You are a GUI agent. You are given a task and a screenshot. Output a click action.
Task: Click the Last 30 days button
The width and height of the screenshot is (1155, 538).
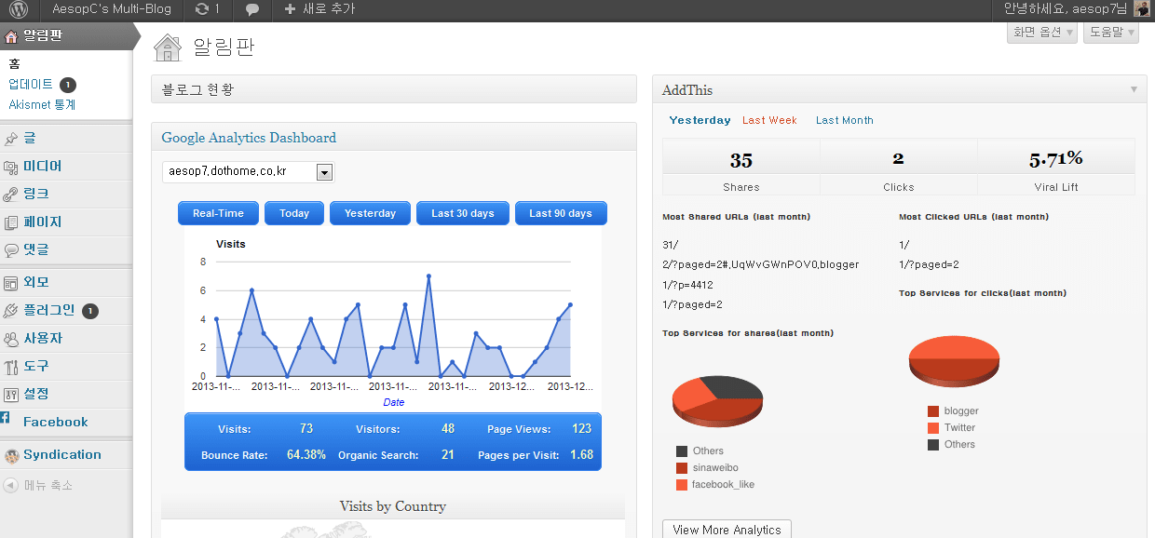tap(463, 213)
